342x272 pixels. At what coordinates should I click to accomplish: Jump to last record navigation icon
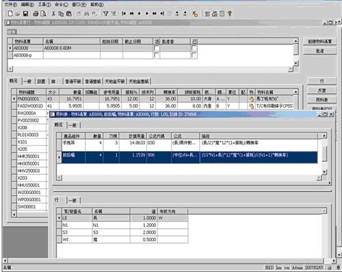click(162, 14)
